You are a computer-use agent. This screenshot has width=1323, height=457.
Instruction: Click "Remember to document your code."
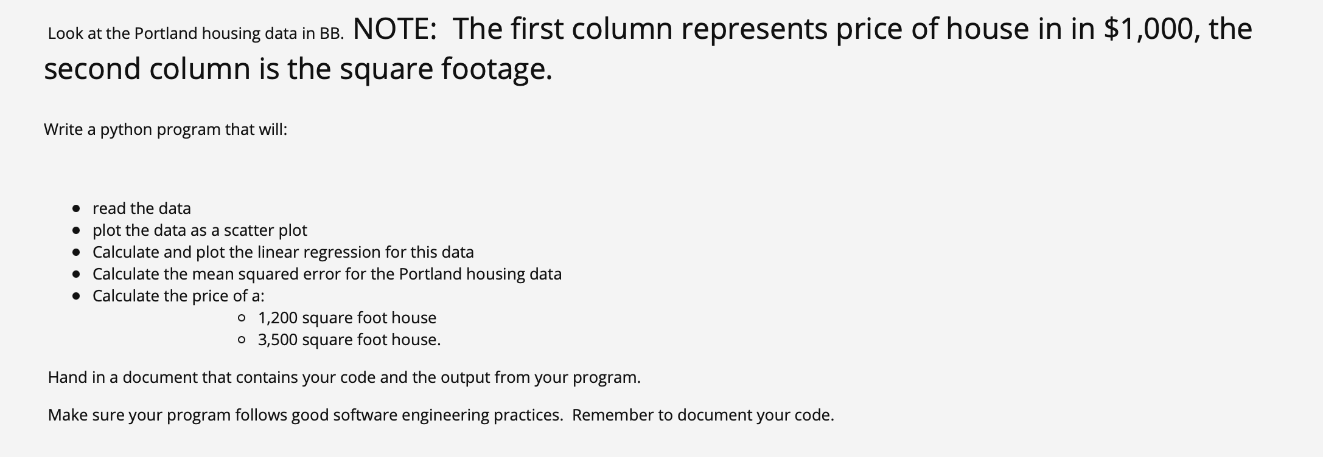tap(703, 415)
